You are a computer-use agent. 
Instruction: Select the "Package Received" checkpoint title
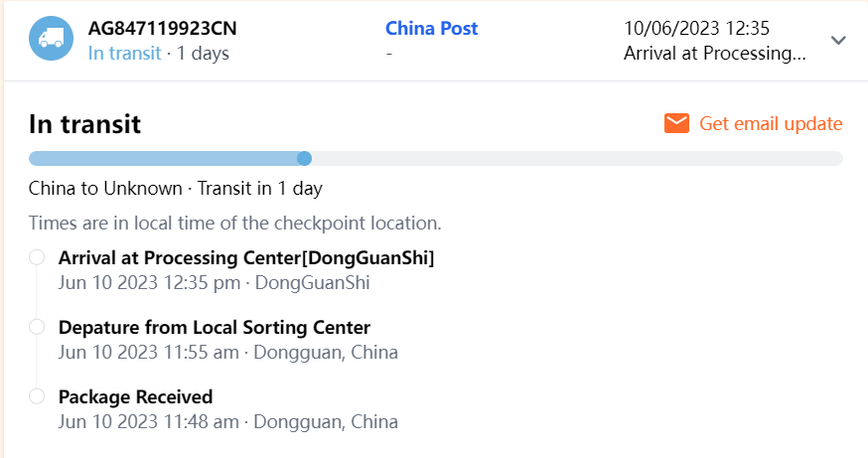135,396
